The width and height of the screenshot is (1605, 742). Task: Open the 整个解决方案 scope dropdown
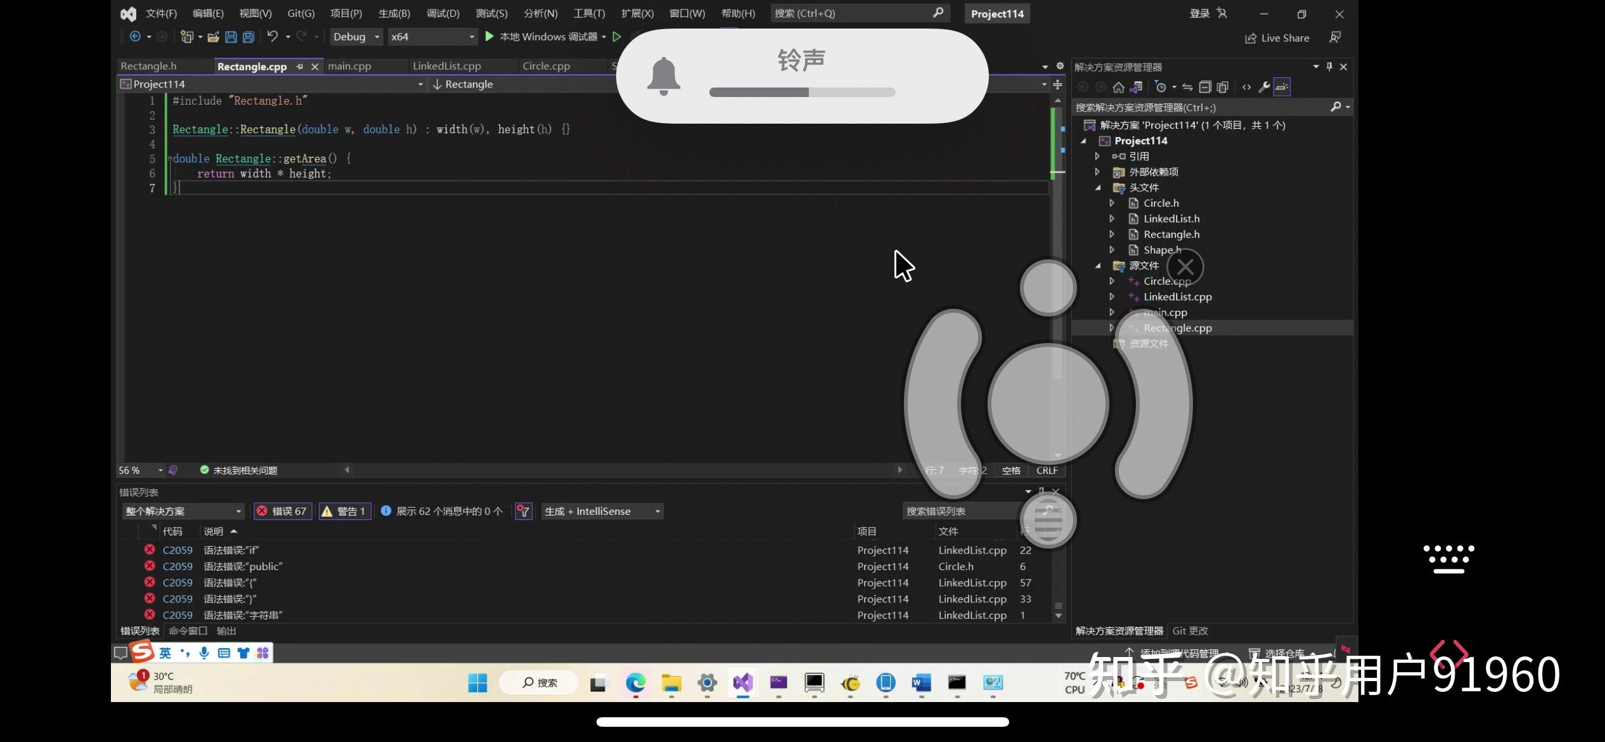coord(183,511)
